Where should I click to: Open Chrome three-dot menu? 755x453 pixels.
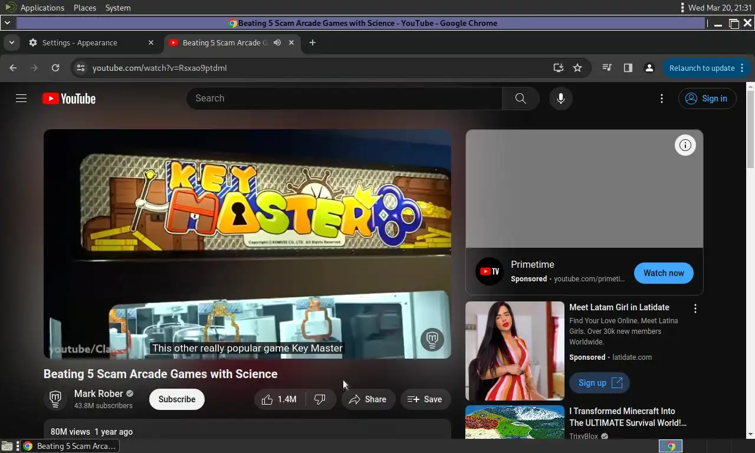point(742,68)
